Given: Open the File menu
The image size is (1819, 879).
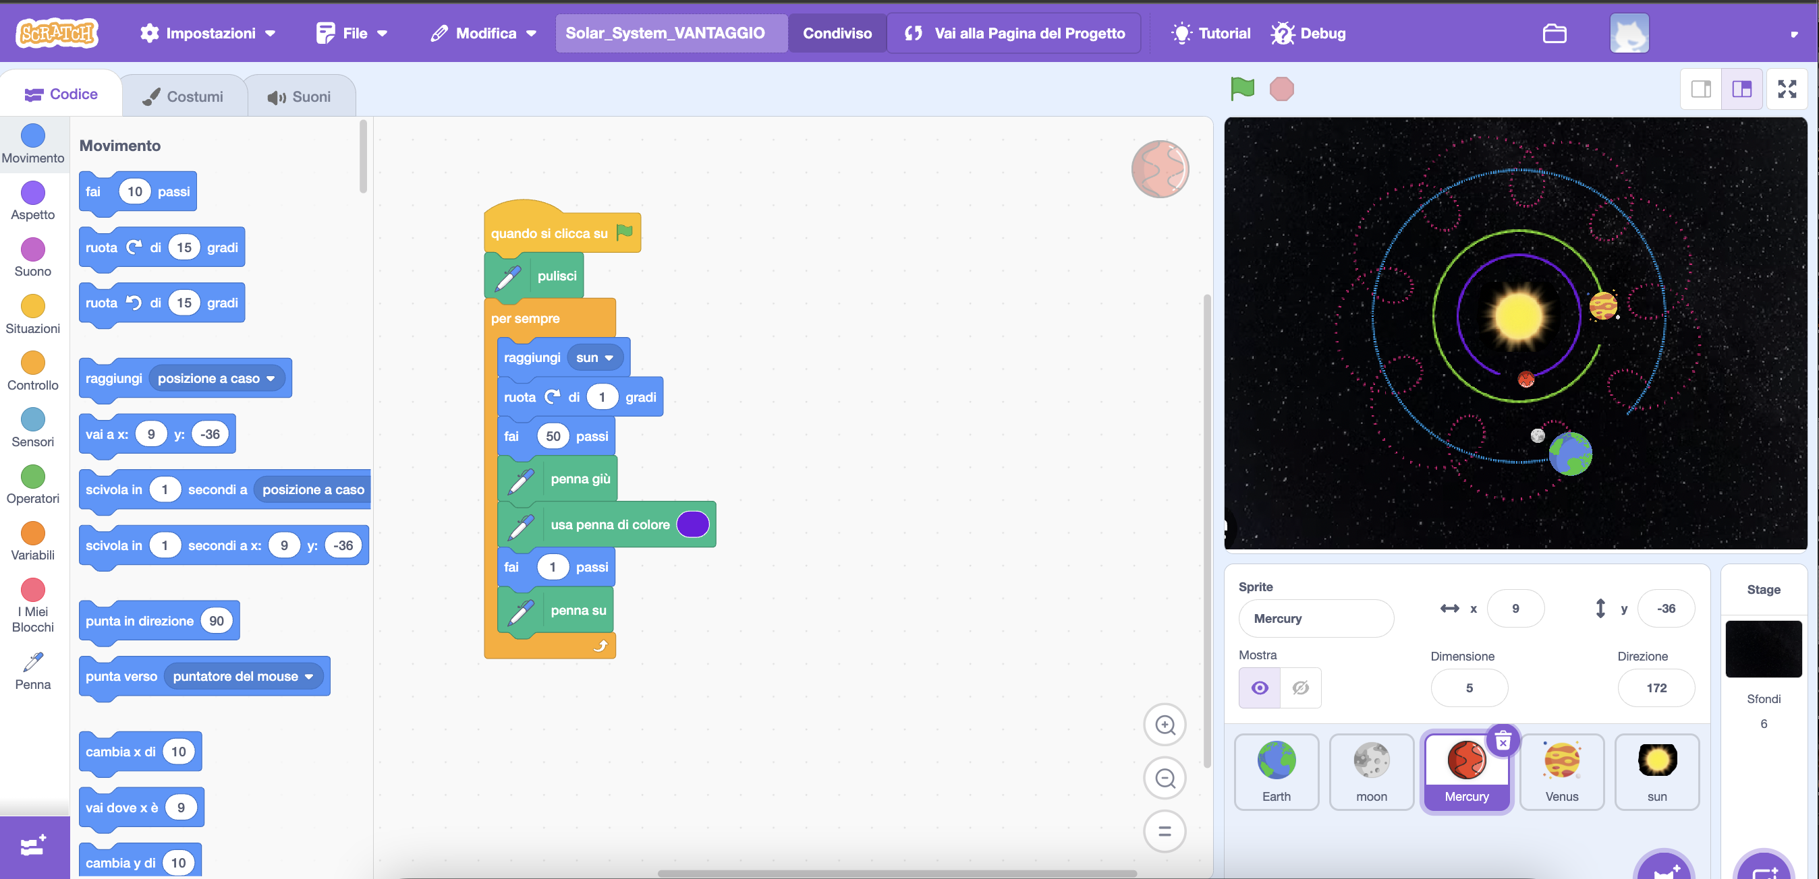Looking at the screenshot, I should tap(352, 33).
